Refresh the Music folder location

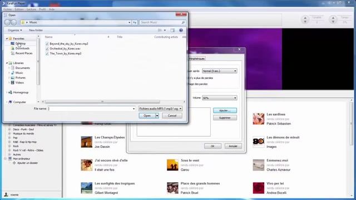coord(135,22)
